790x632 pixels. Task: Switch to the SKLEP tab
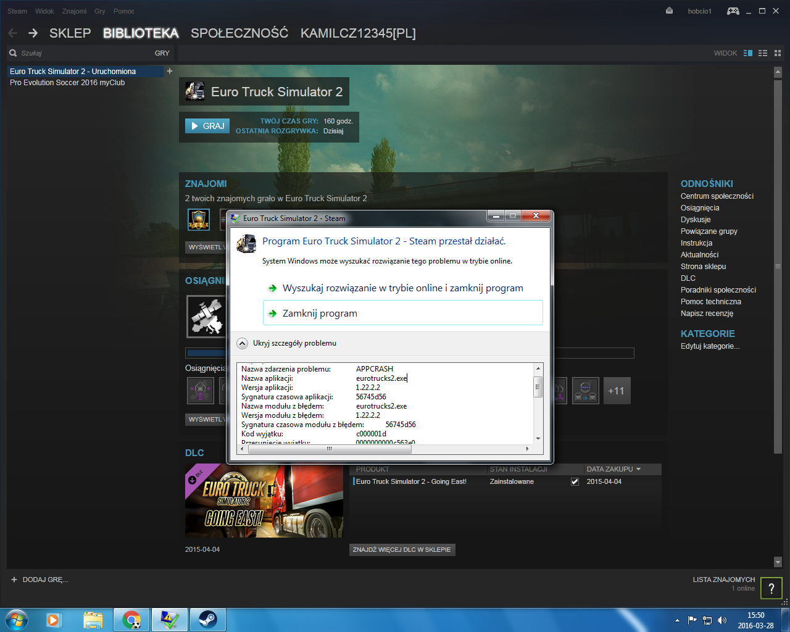70,33
